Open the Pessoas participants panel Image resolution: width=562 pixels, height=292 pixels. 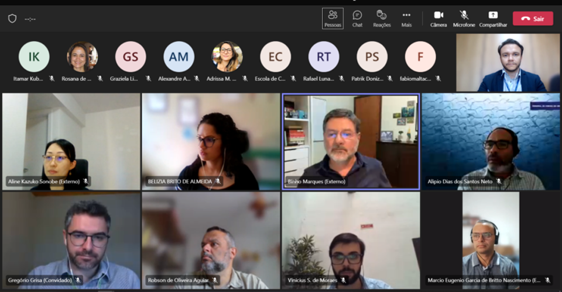333,18
